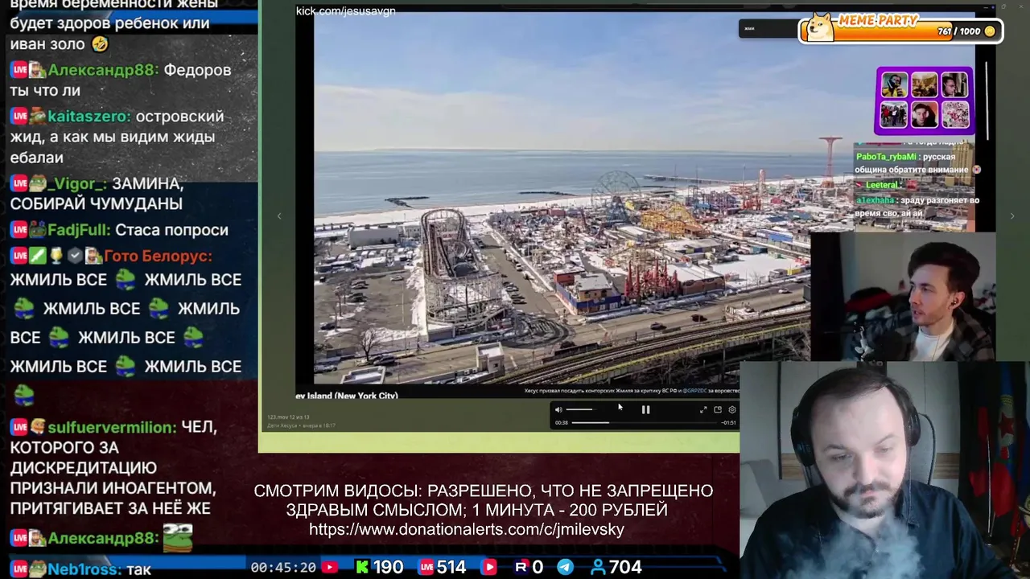Seek on the video progress bar
Image resolution: width=1030 pixels, height=579 pixels.
(x=645, y=422)
